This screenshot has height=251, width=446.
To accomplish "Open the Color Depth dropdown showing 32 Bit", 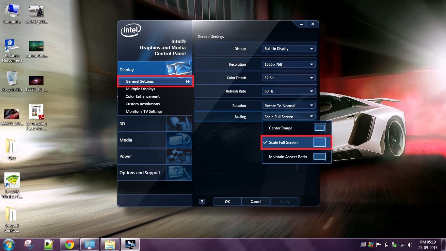I will [289, 78].
